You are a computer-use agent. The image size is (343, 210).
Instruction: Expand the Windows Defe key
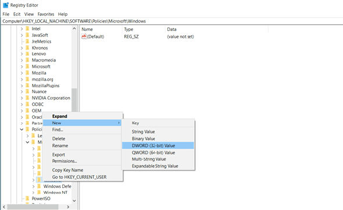pyautogui.click(x=33, y=186)
